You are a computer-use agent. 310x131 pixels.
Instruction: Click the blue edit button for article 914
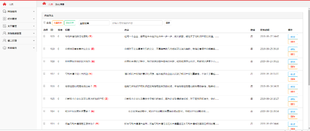pos(293,111)
